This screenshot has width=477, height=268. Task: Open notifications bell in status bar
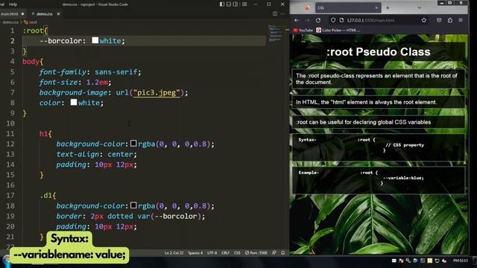tap(283, 253)
